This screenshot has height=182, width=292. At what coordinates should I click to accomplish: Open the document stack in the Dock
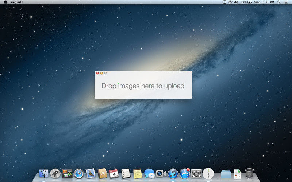tap(238, 174)
